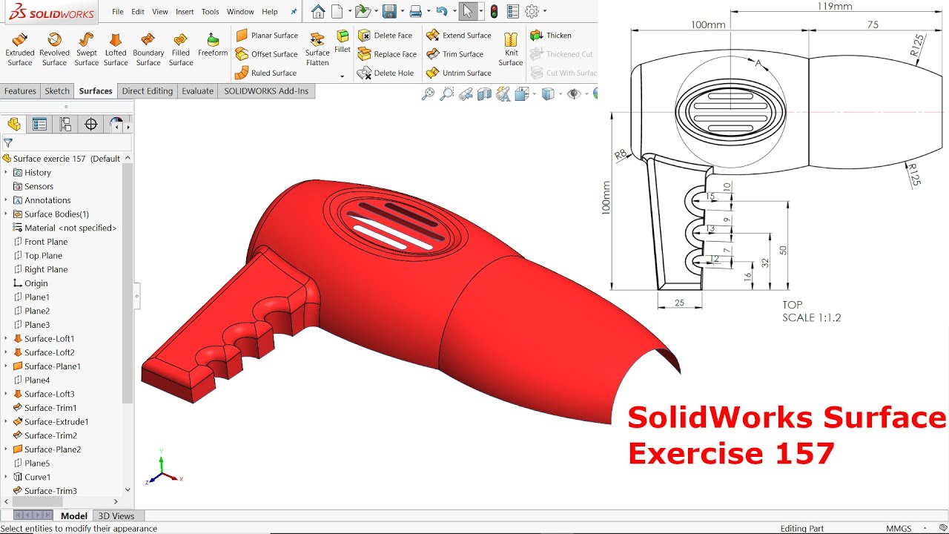Undo the last action

[442, 11]
